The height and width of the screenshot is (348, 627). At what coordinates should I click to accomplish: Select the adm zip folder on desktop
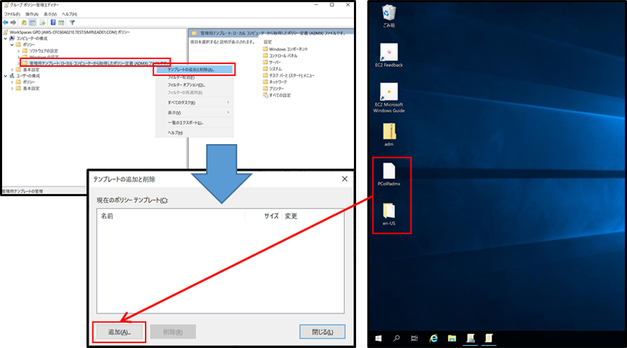(389, 134)
